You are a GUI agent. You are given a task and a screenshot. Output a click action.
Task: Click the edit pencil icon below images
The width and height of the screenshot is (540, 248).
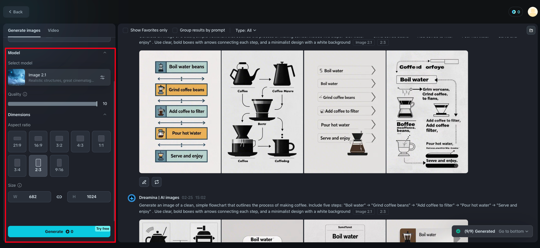144,182
